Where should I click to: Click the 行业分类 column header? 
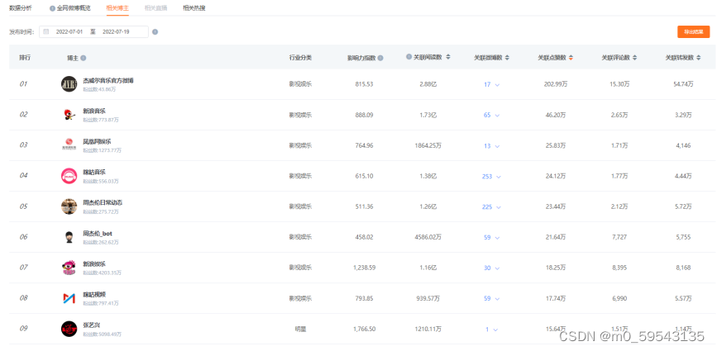click(x=300, y=58)
